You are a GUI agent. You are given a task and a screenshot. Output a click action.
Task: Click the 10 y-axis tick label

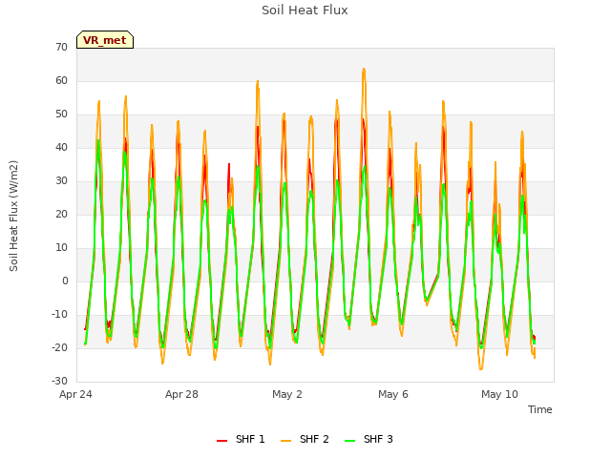tap(61, 248)
